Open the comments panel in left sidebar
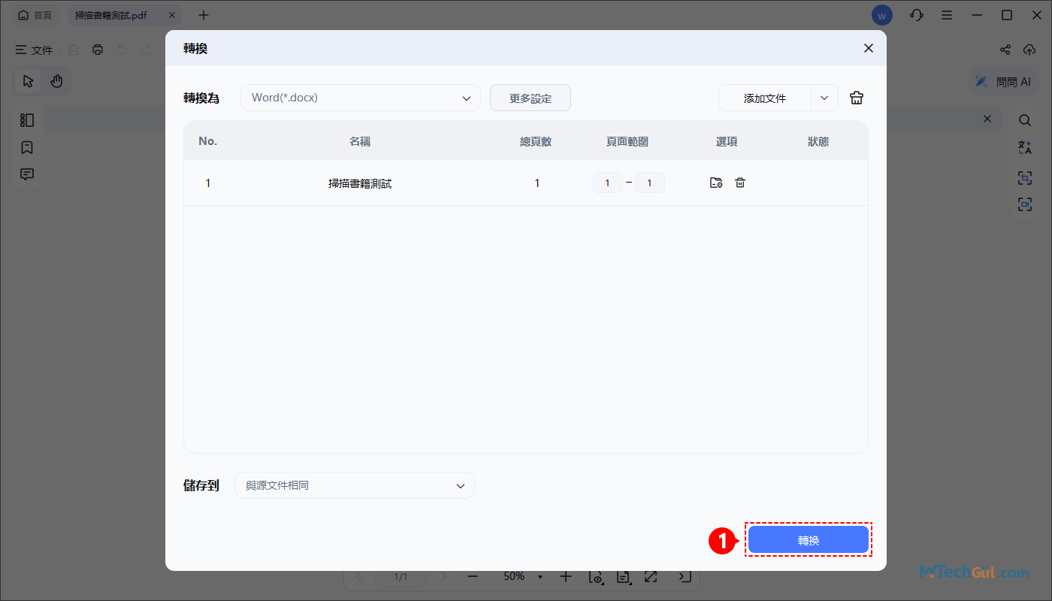 27,174
